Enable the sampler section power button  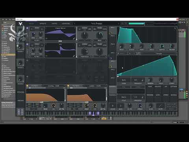click(27, 77)
